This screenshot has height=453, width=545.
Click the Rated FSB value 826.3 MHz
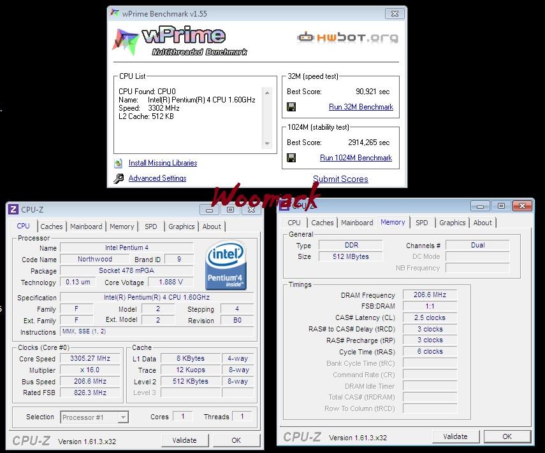[x=90, y=393]
